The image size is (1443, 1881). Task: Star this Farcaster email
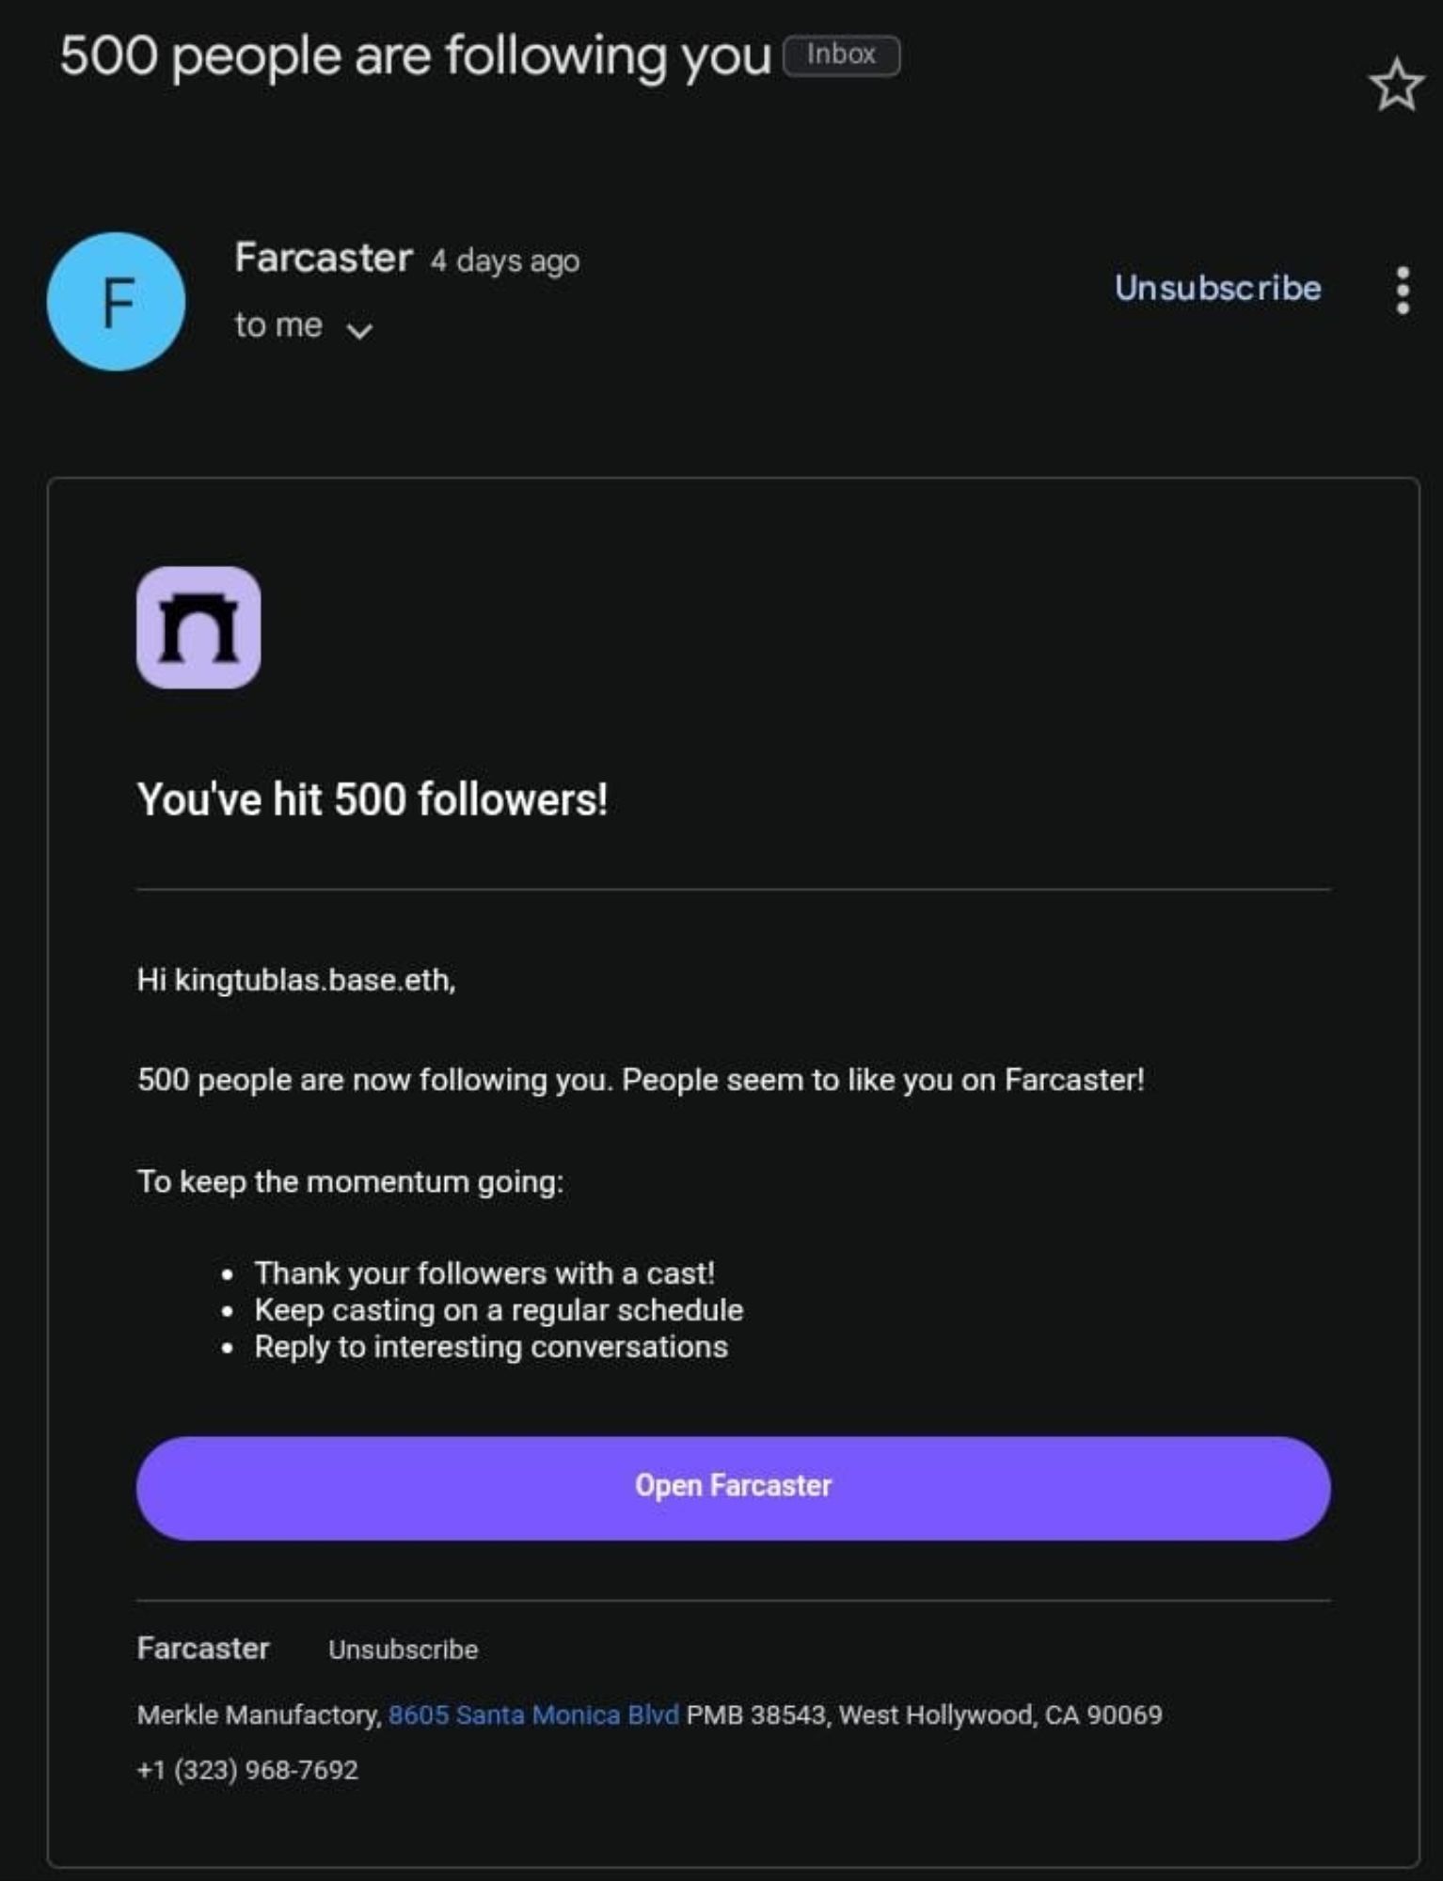click(x=1395, y=86)
